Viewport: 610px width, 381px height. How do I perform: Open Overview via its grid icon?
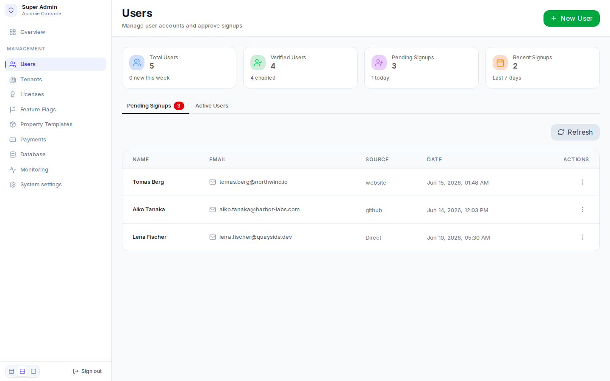click(13, 32)
